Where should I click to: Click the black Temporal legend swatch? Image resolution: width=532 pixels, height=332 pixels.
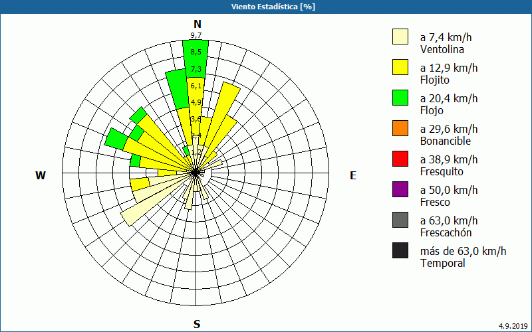pyautogui.click(x=400, y=250)
